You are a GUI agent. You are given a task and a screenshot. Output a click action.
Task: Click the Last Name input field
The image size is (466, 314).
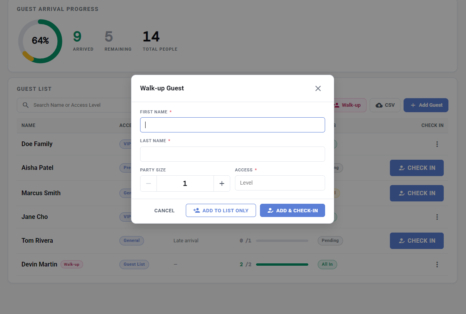click(232, 154)
